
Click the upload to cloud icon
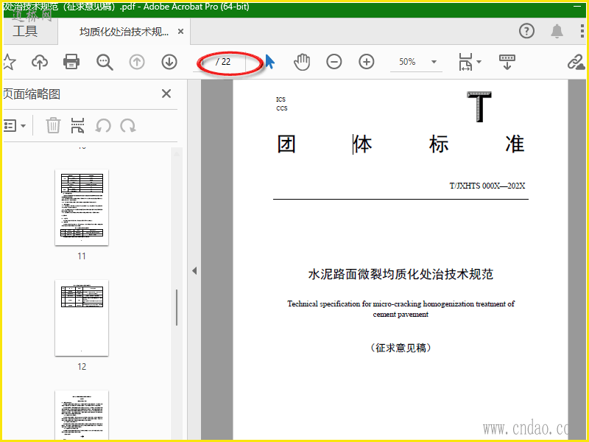[40, 62]
